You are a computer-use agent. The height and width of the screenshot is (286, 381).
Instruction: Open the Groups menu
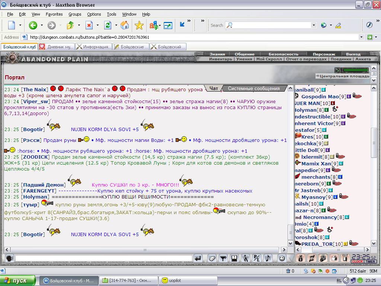point(75,14)
